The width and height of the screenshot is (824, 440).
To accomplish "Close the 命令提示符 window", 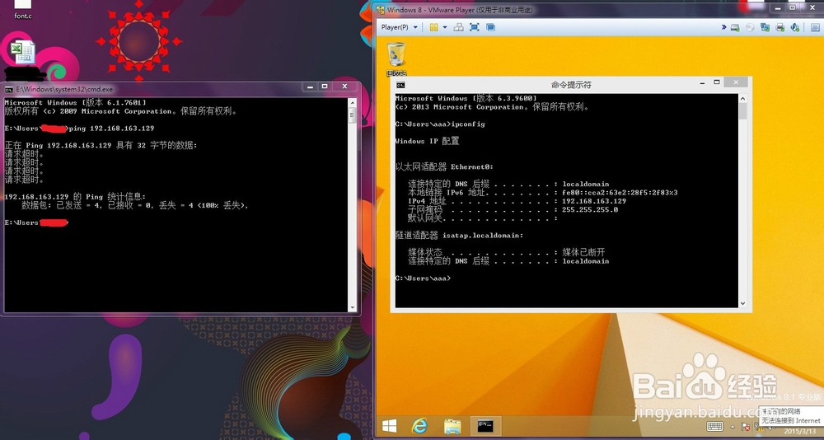I will pos(735,82).
